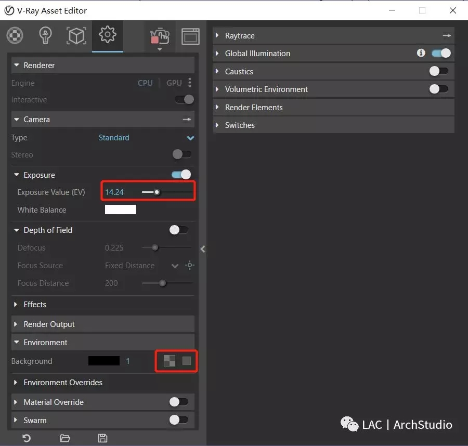Select the CPU engine
This screenshot has height=446, width=468.
[145, 83]
